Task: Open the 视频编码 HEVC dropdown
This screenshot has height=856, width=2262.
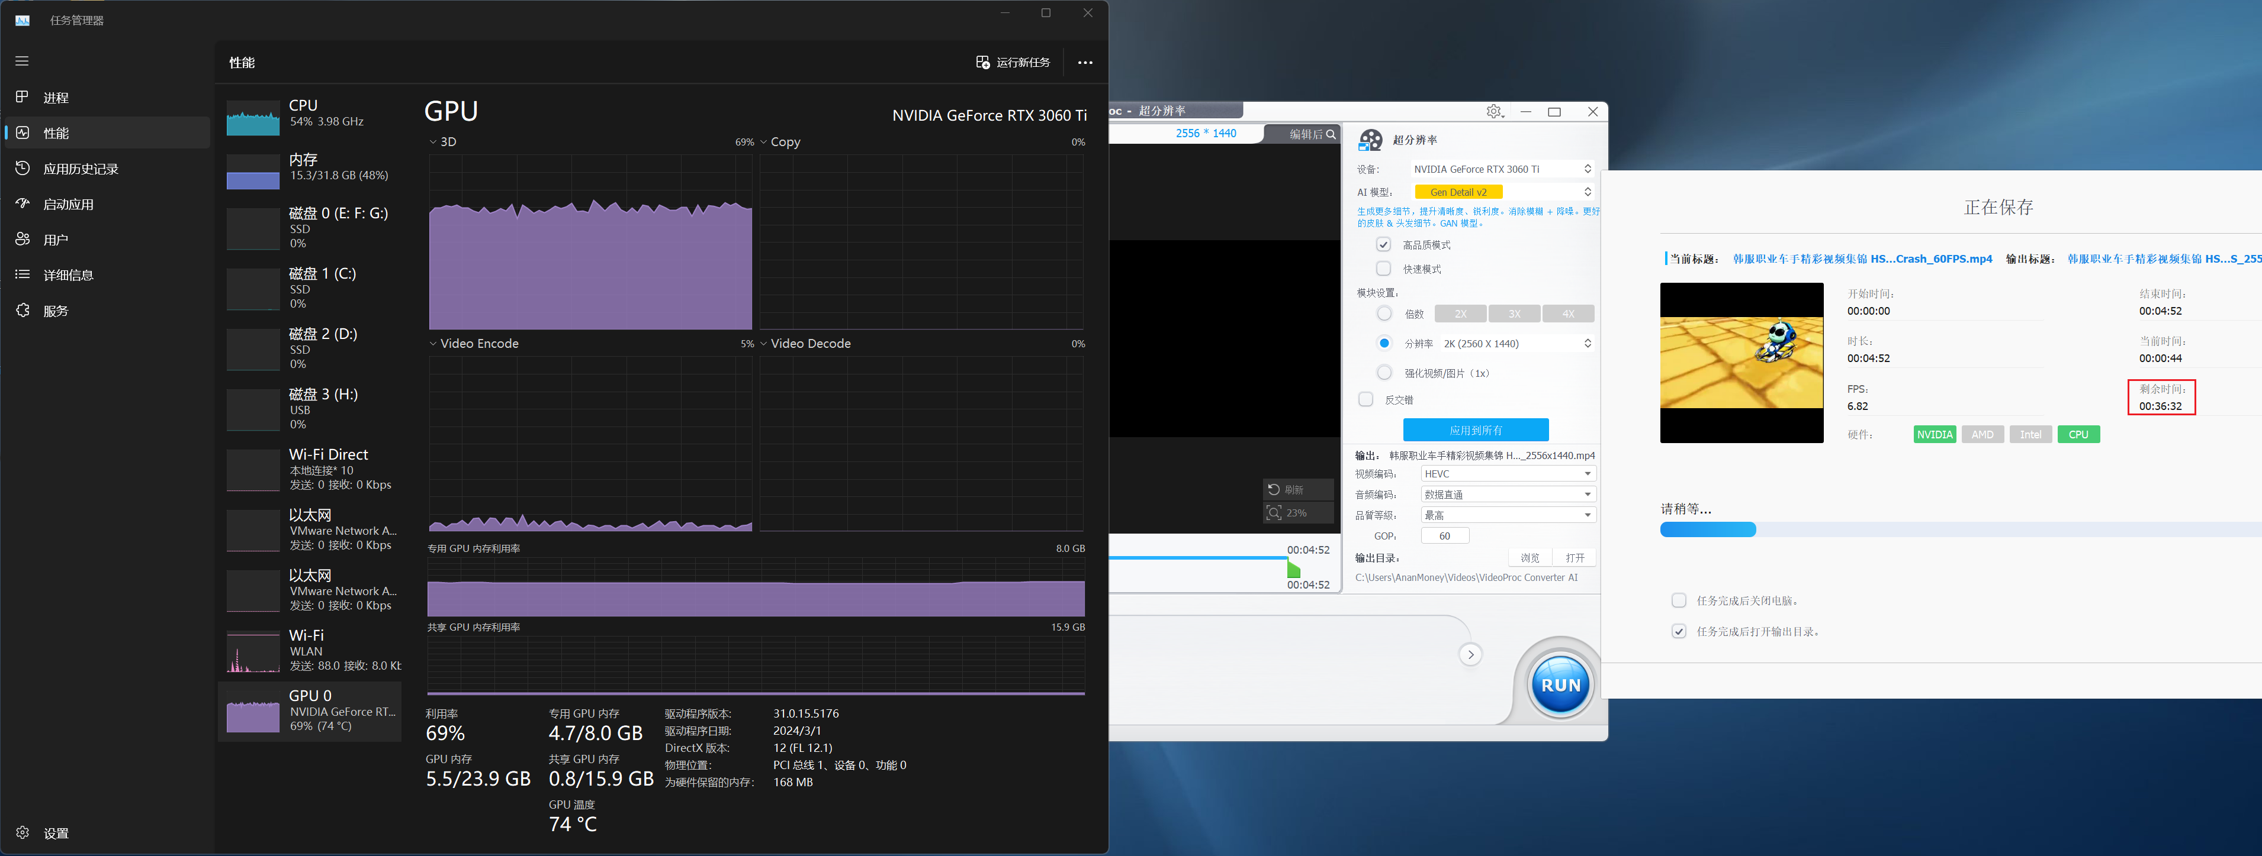Action: pos(1508,474)
